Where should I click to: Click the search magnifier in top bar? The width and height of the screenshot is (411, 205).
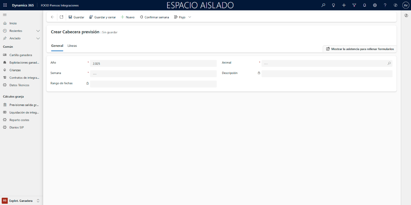click(x=323, y=5)
